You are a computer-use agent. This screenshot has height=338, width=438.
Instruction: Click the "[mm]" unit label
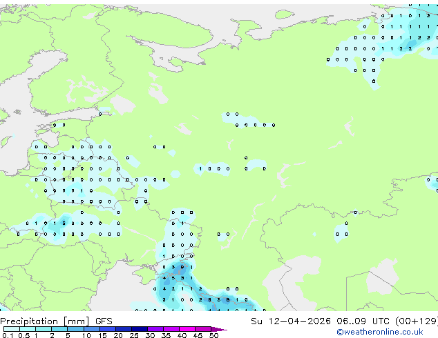[x=76, y=321]
